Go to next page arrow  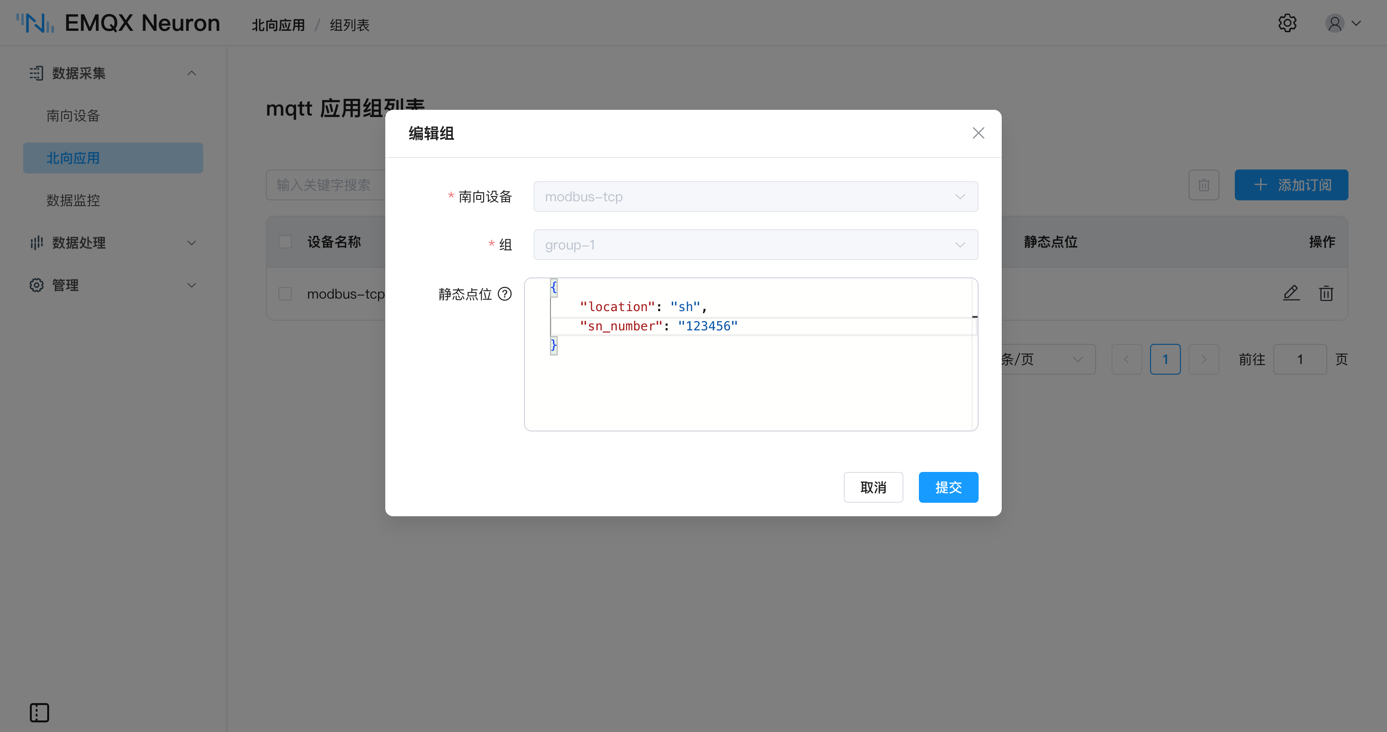tap(1204, 359)
